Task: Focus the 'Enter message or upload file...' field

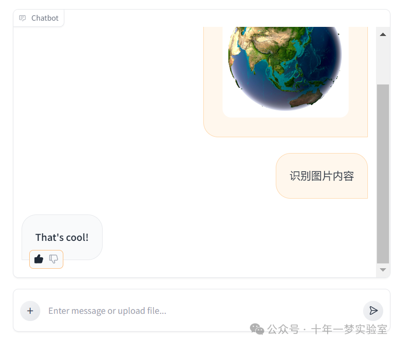Action: (201, 311)
